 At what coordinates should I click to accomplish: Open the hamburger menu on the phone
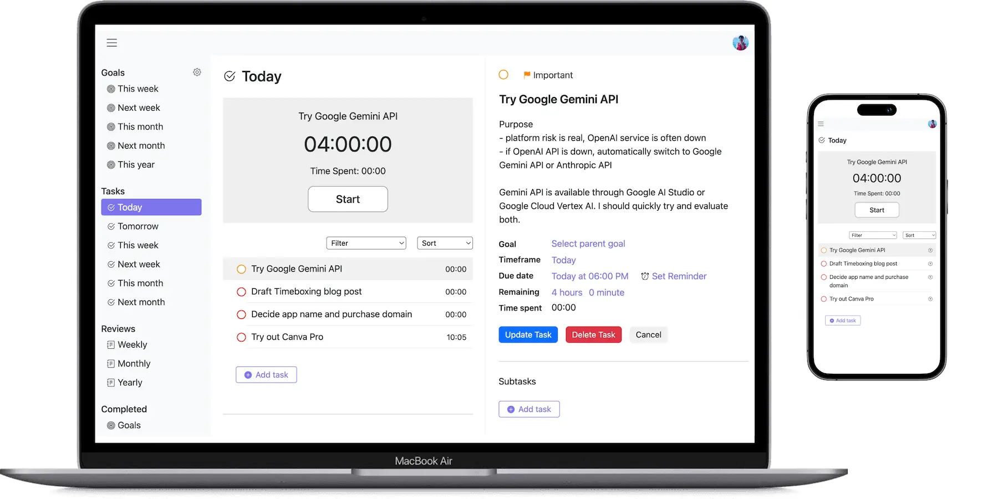(x=821, y=124)
